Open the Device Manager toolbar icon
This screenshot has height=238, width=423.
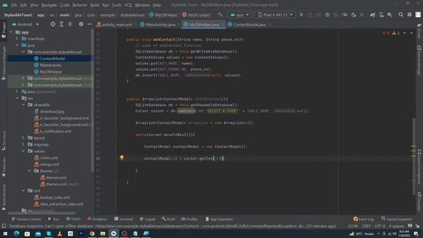381,15
